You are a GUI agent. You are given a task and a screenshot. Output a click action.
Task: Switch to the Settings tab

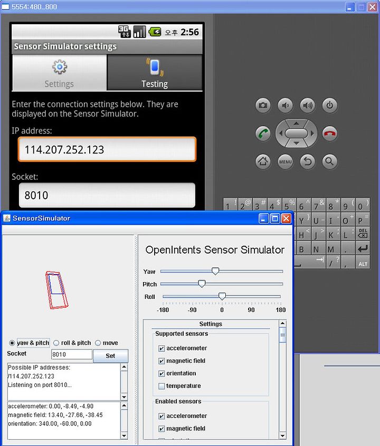click(59, 73)
